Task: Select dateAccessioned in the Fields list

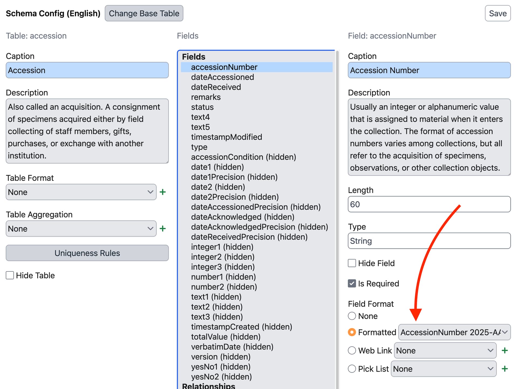Action: pos(222,77)
